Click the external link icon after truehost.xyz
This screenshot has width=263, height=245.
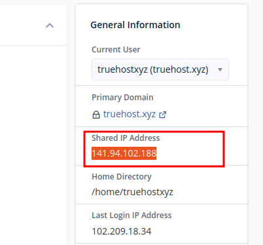pyautogui.click(x=163, y=115)
